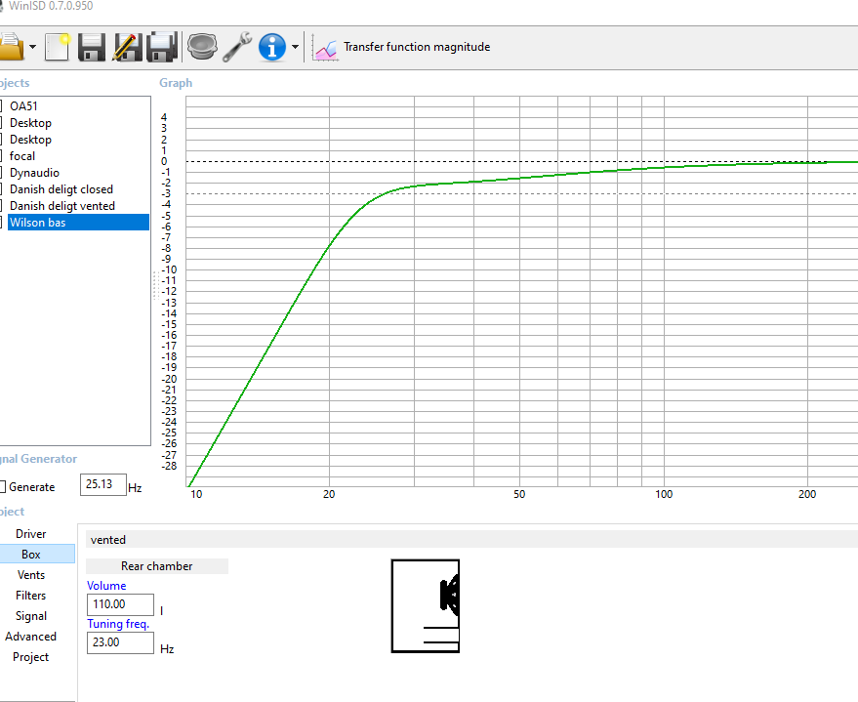Screen dimensions: 858x702
Task: Switch to the Project tab
Action: (x=30, y=656)
